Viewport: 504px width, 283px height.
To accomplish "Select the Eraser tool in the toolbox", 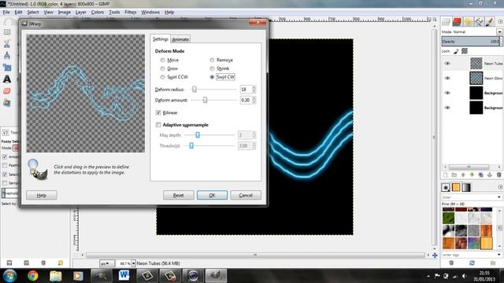I will pyautogui.click(x=7, y=91).
